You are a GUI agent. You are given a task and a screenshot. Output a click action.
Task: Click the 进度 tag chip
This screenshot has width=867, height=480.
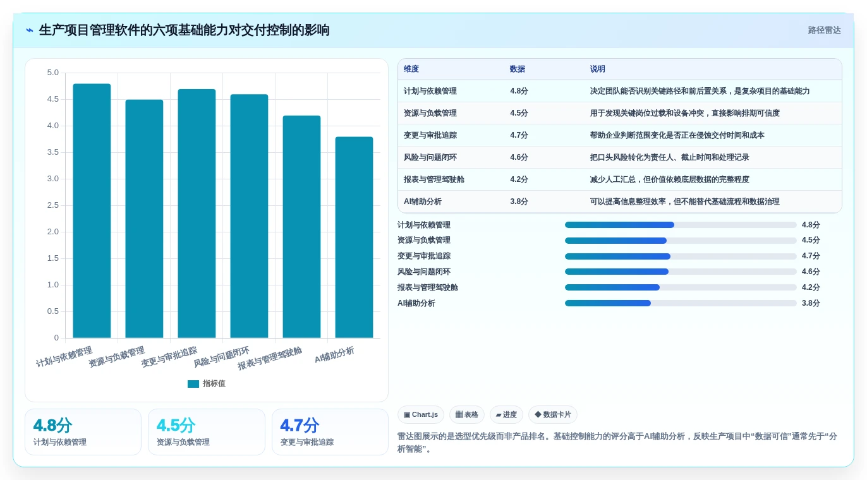coord(506,415)
